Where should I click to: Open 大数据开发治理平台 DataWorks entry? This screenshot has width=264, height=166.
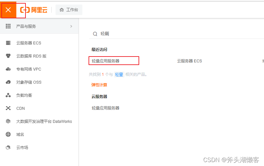[44, 121]
